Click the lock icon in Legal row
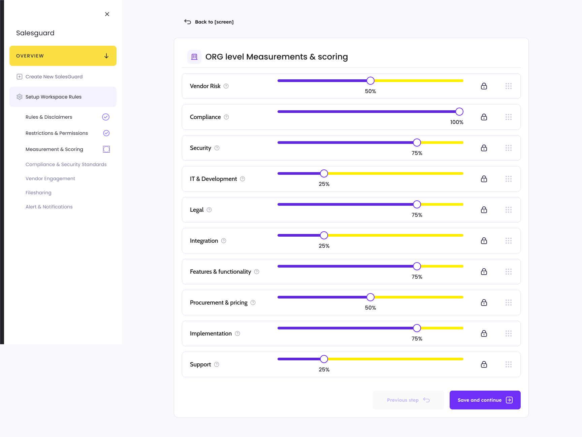 484,210
